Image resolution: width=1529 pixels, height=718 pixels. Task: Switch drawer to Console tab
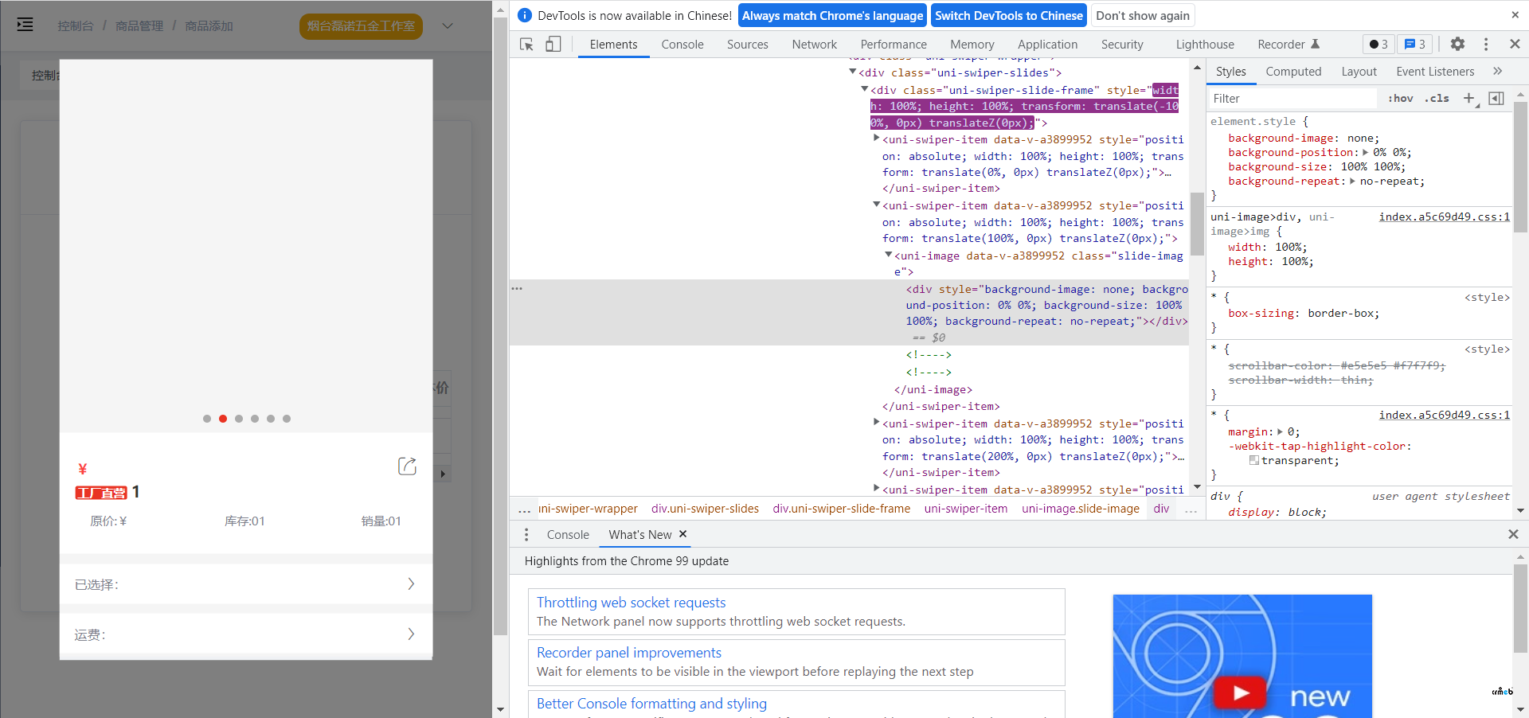[568, 535]
